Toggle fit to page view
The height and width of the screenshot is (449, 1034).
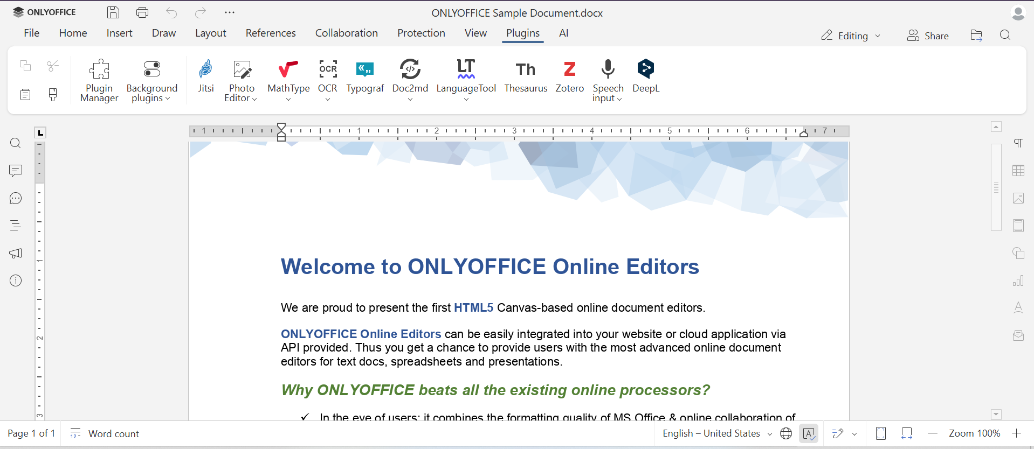coord(881,433)
